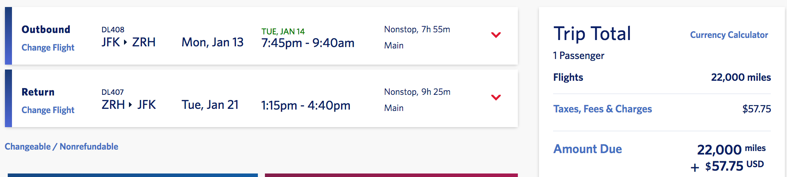Click the ZRH to JFK route arrow

pos(130,105)
